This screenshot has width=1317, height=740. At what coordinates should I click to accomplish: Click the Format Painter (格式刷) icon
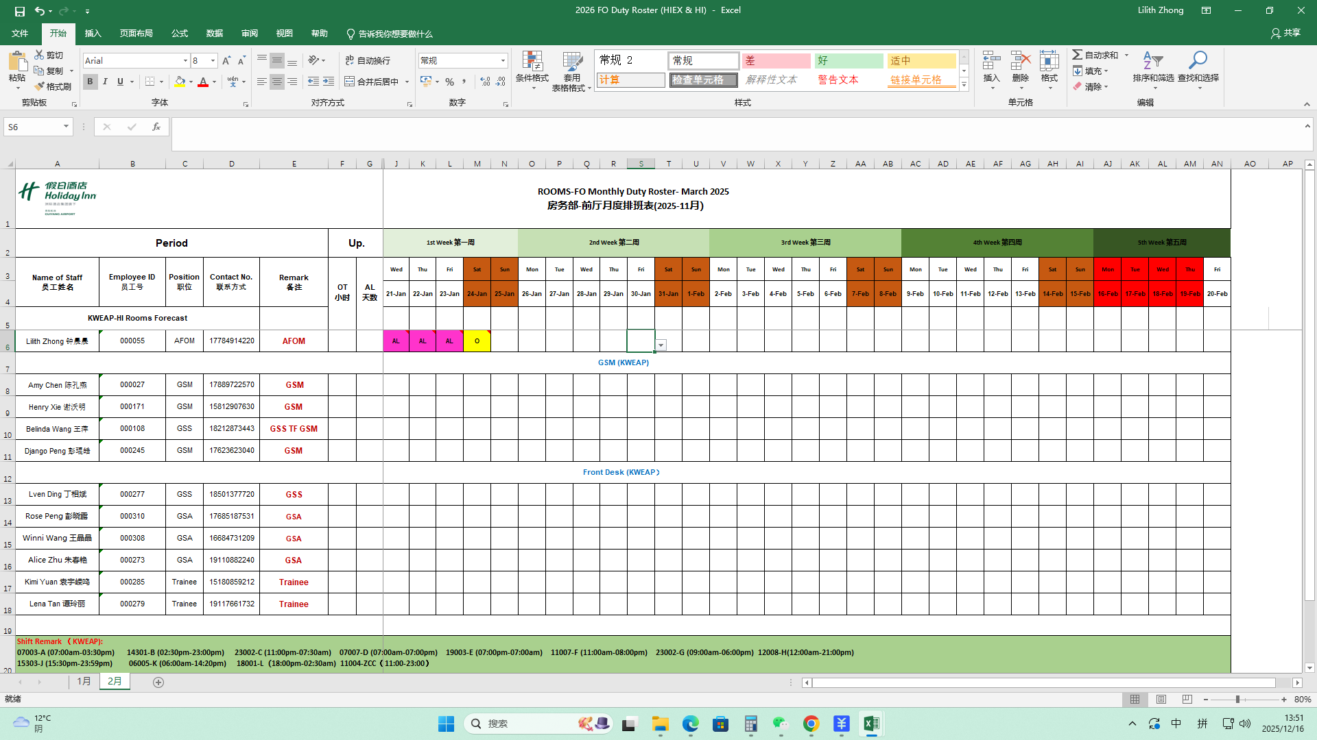point(40,86)
